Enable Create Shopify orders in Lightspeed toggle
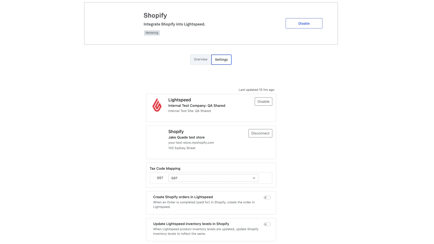Screen dimensions: 434x244 point(267,198)
